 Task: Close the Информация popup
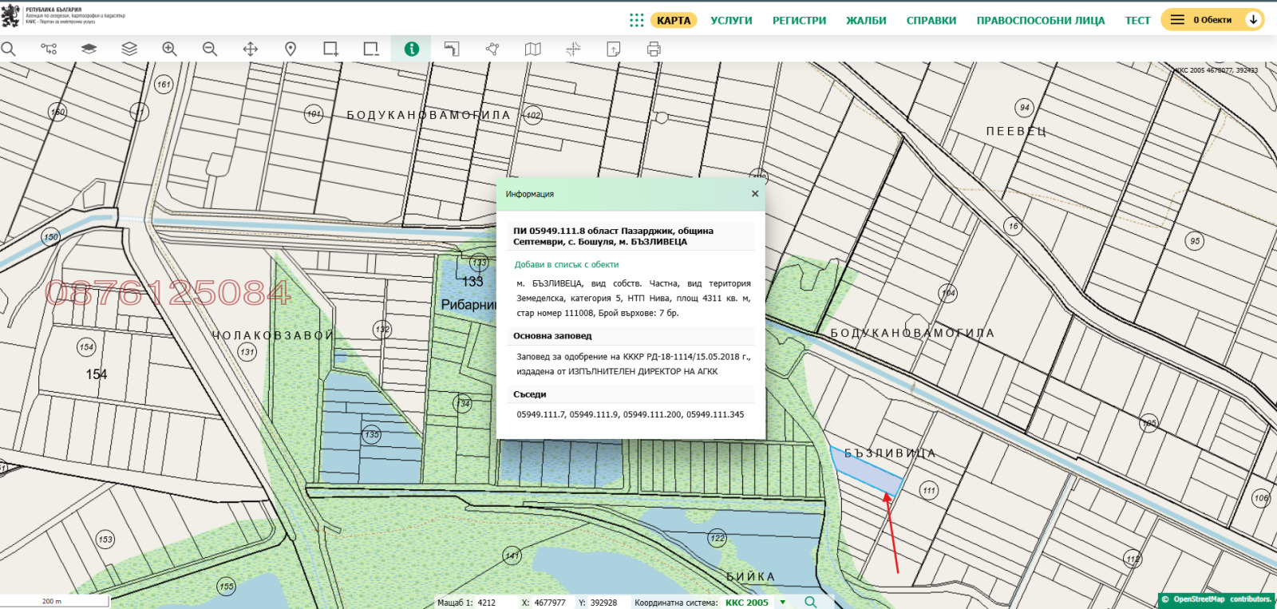point(754,193)
